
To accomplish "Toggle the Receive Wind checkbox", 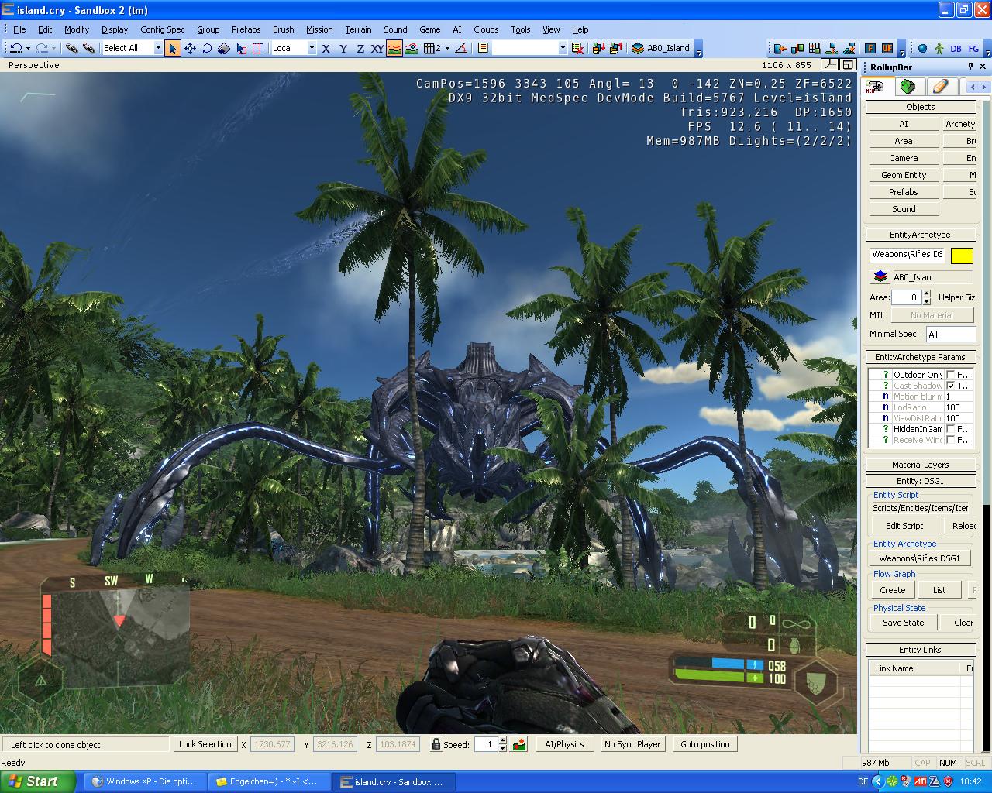I will (x=950, y=440).
